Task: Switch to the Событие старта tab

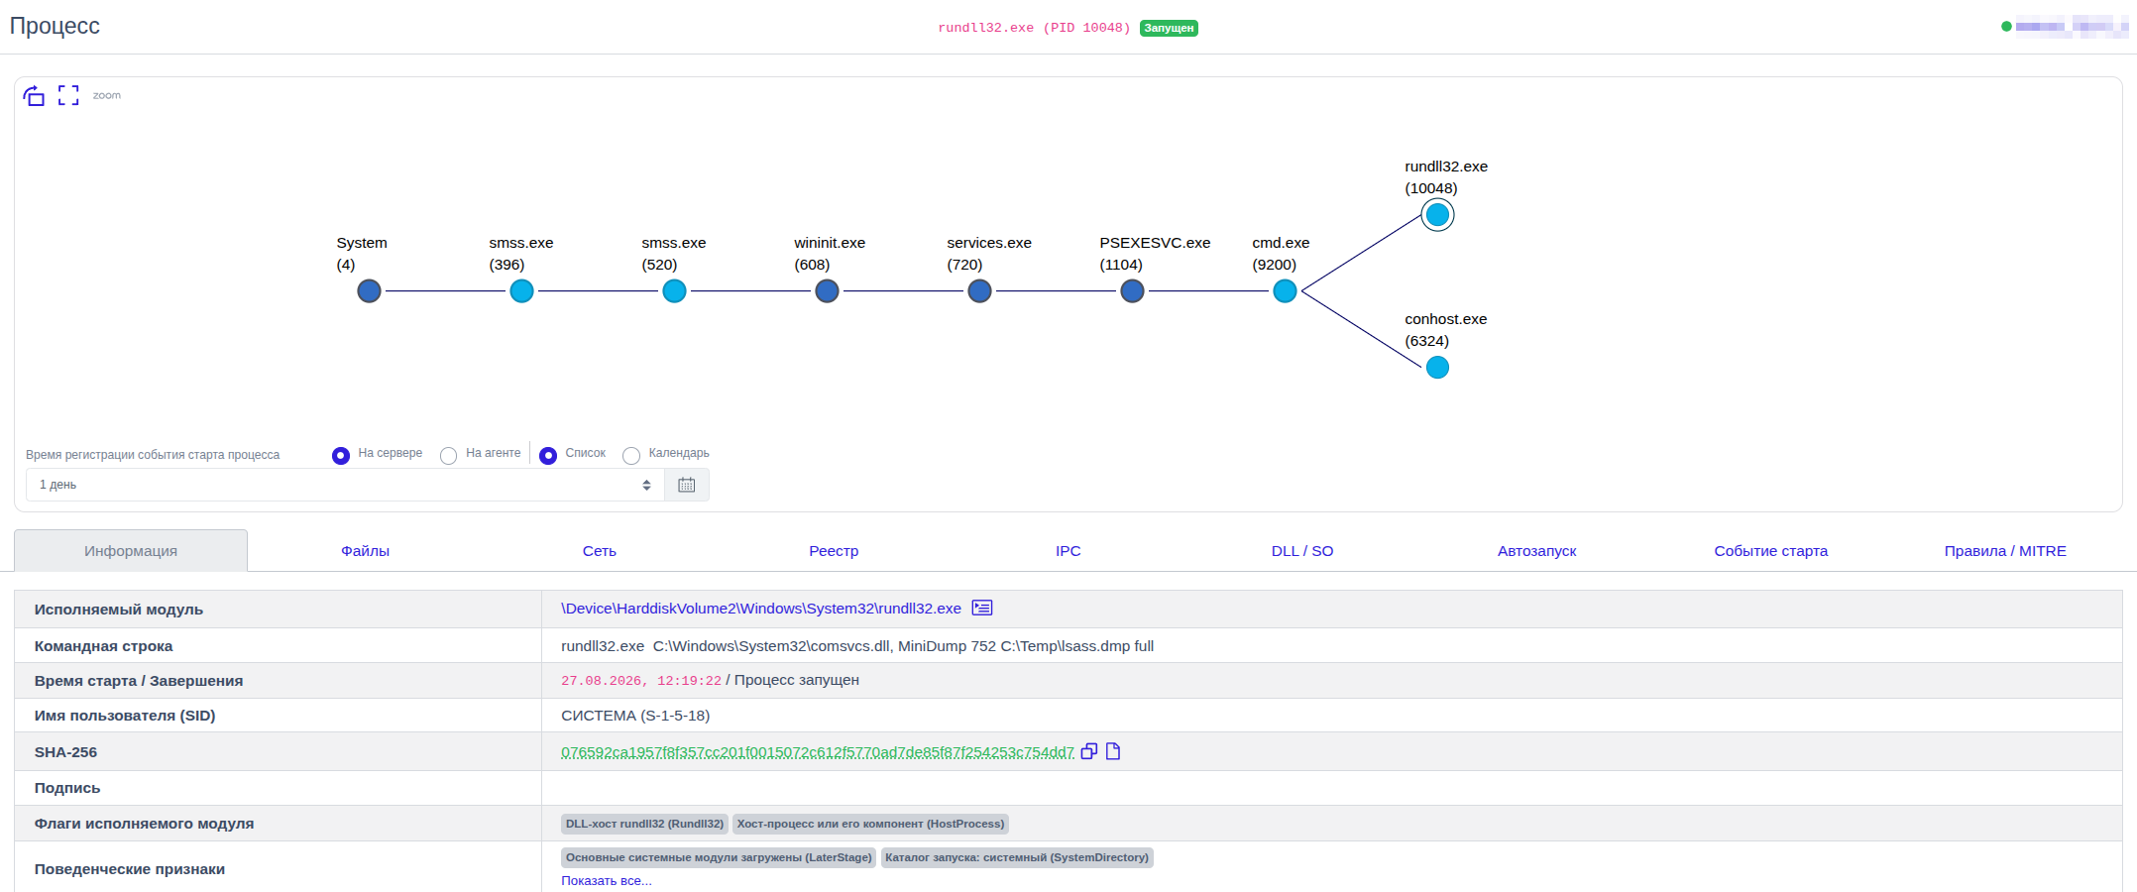Action: click(1771, 551)
